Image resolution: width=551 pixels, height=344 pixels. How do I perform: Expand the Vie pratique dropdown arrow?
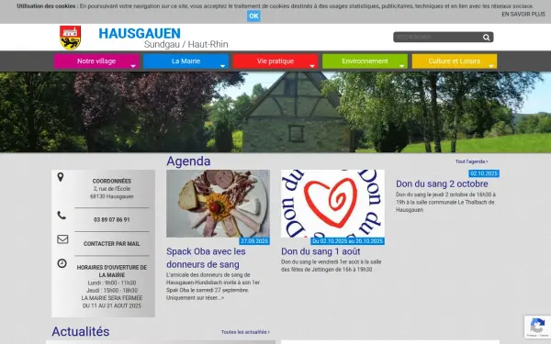pos(312,66)
